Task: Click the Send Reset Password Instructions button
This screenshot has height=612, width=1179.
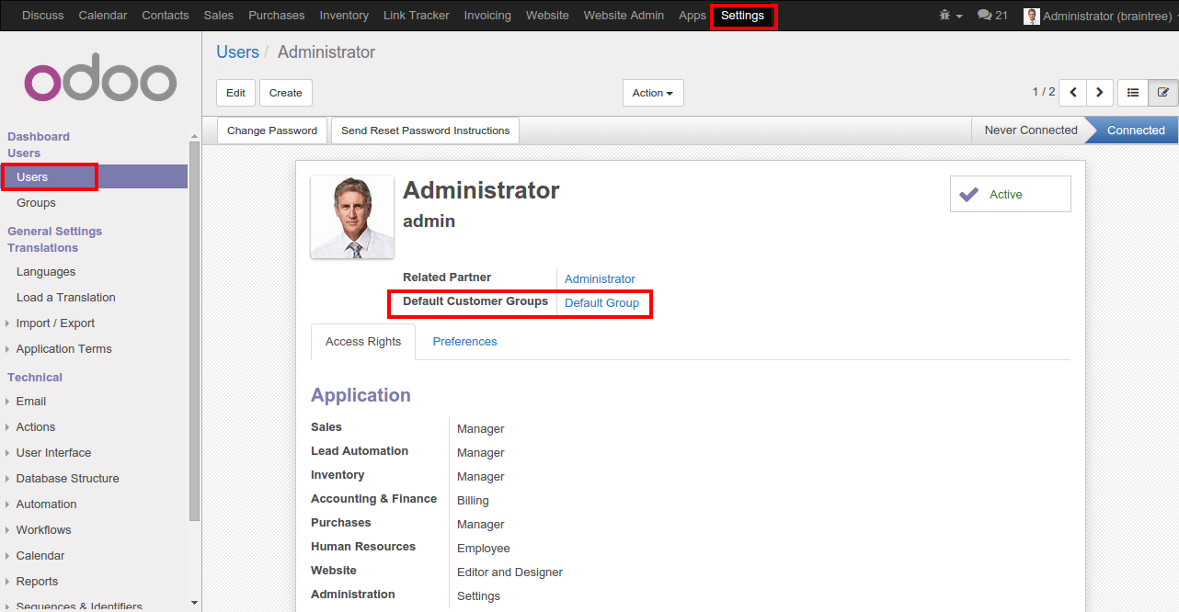Action: (425, 130)
